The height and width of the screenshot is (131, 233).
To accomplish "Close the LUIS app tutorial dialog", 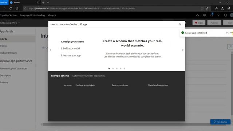I will [180, 24].
